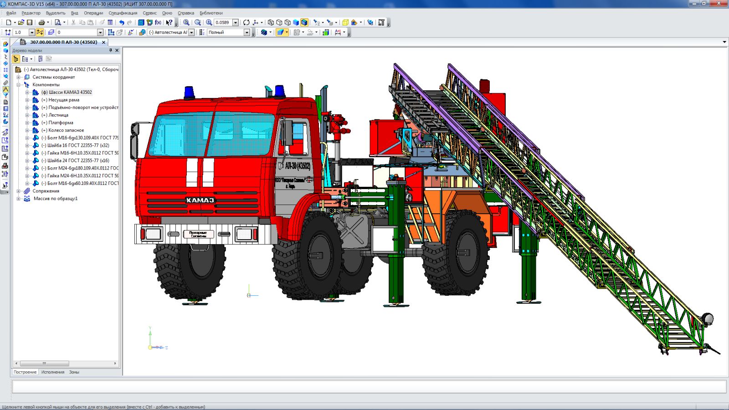729x410 pixels.
Task: Expand the Системы координат tree node
Action: point(19,77)
